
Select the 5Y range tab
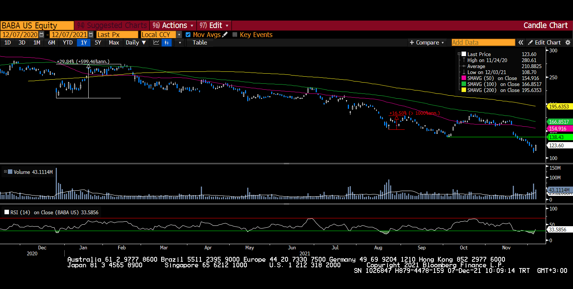coord(98,43)
